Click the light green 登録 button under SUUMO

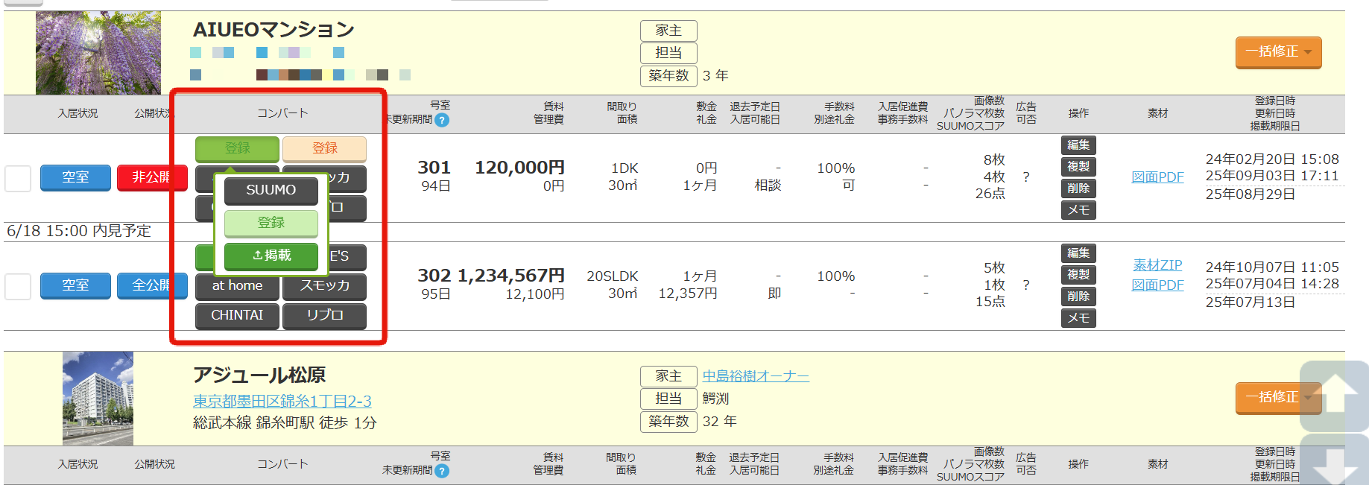[x=271, y=223]
